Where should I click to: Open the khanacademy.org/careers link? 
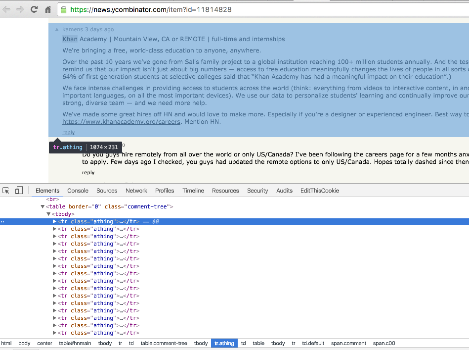(x=122, y=122)
